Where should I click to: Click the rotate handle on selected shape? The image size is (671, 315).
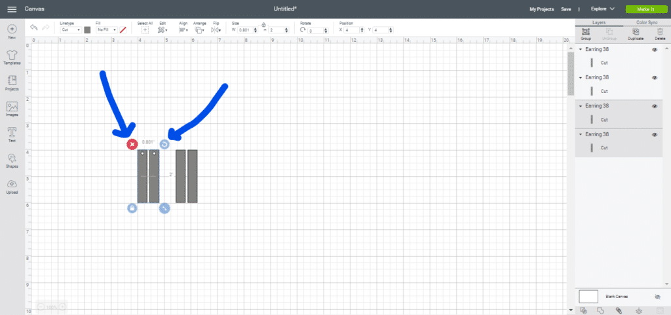point(164,144)
